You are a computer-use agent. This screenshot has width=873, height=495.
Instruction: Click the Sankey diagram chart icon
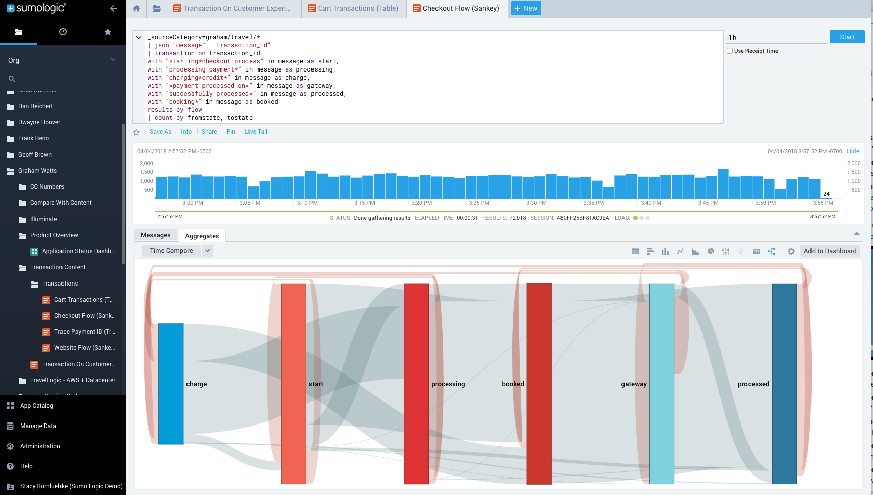click(771, 251)
